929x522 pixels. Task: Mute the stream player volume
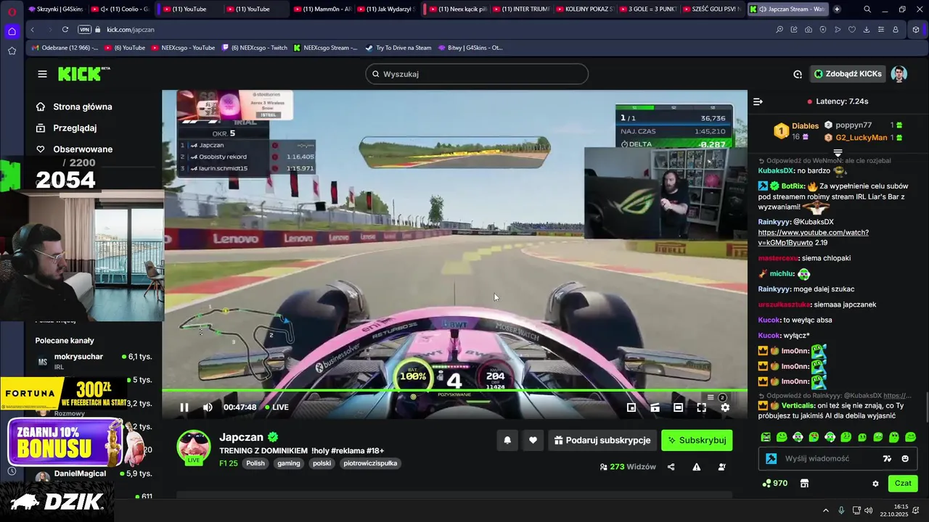tap(208, 407)
